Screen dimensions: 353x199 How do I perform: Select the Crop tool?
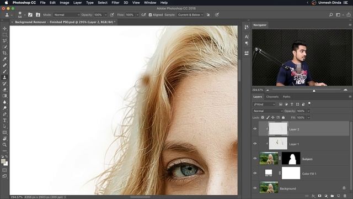(x=4, y=53)
